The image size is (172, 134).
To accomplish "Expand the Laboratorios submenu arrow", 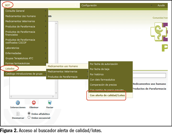I will click(x=46, y=48).
